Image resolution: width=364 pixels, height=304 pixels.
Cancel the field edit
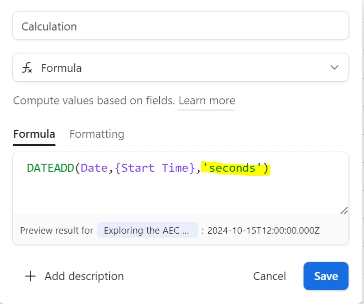click(x=269, y=276)
